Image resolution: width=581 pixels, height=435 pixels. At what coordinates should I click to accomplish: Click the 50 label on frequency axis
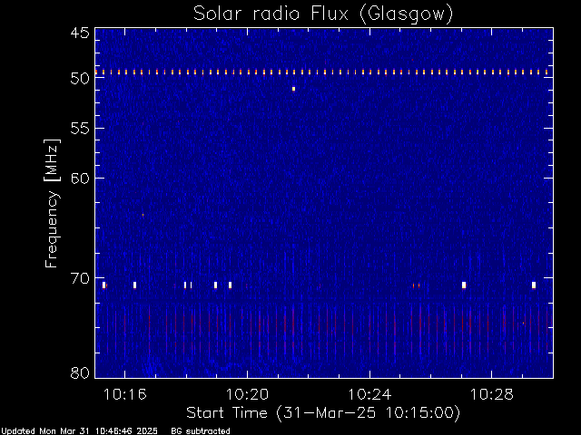coord(80,78)
